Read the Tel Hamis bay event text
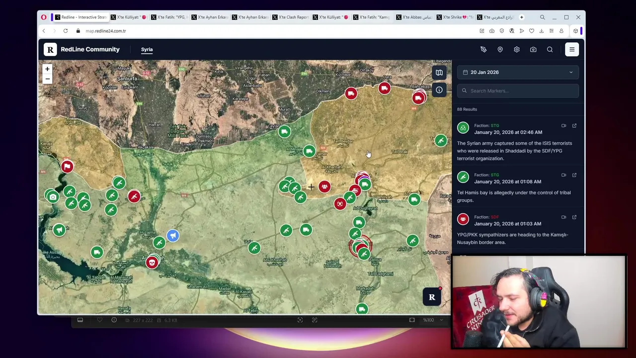Screen dimensions: 636x358 point(514,196)
